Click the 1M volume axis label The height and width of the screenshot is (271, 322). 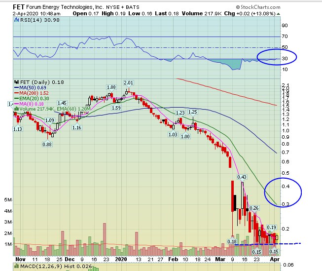coord(8,244)
